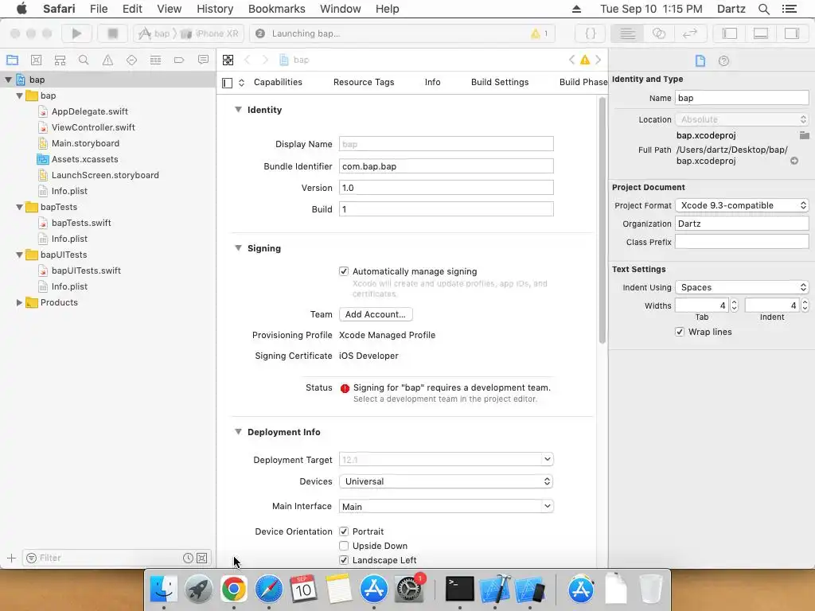The image size is (815, 611).
Task: Open the Issue navigator warning icon
Action: (107, 60)
